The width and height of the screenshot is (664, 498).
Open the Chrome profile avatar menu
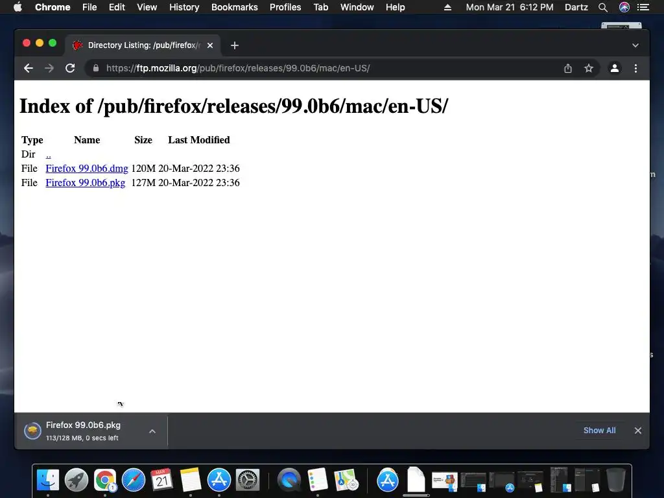click(x=615, y=68)
